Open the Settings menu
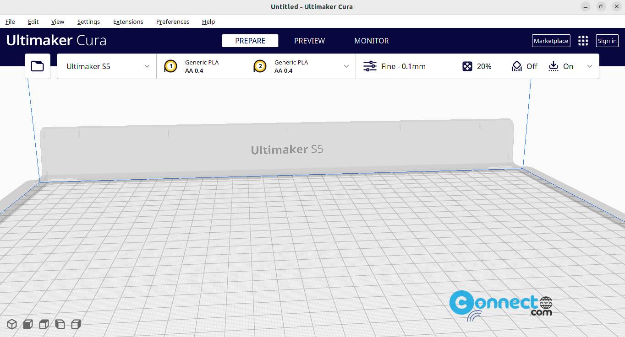625x337 pixels. [88, 21]
